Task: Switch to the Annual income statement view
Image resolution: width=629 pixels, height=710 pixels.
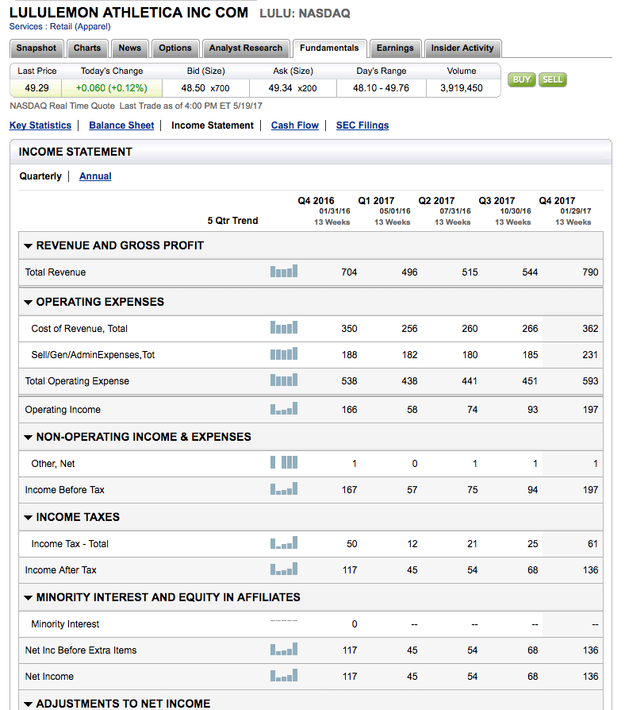Action: coord(95,176)
